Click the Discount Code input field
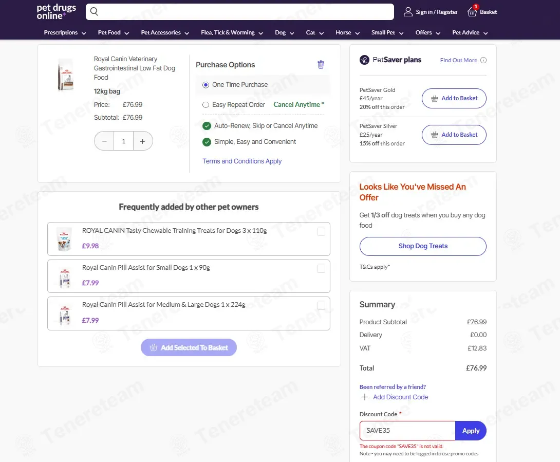Image resolution: width=560 pixels, height=462 pixels. click(x=407, y=431)
